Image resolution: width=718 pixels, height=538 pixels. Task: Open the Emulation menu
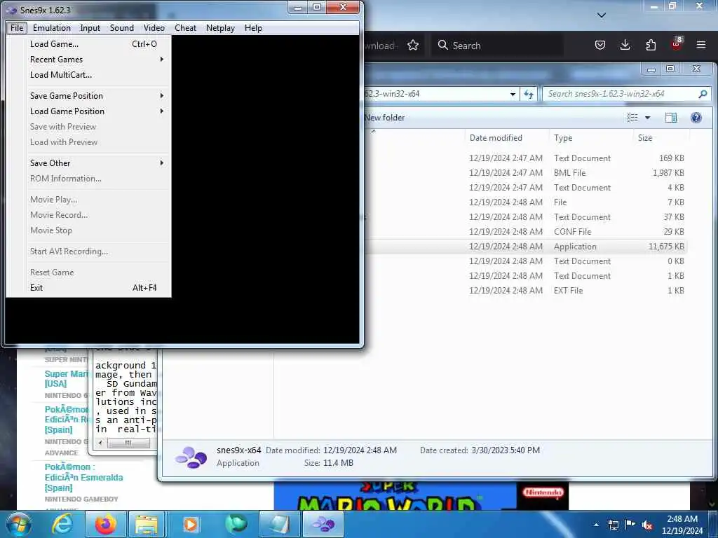click(52, 28)
